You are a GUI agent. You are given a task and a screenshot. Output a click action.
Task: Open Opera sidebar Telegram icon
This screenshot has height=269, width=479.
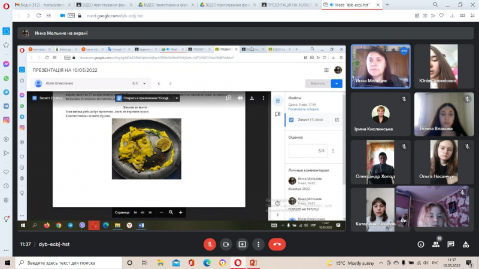[x=6, y=92]
